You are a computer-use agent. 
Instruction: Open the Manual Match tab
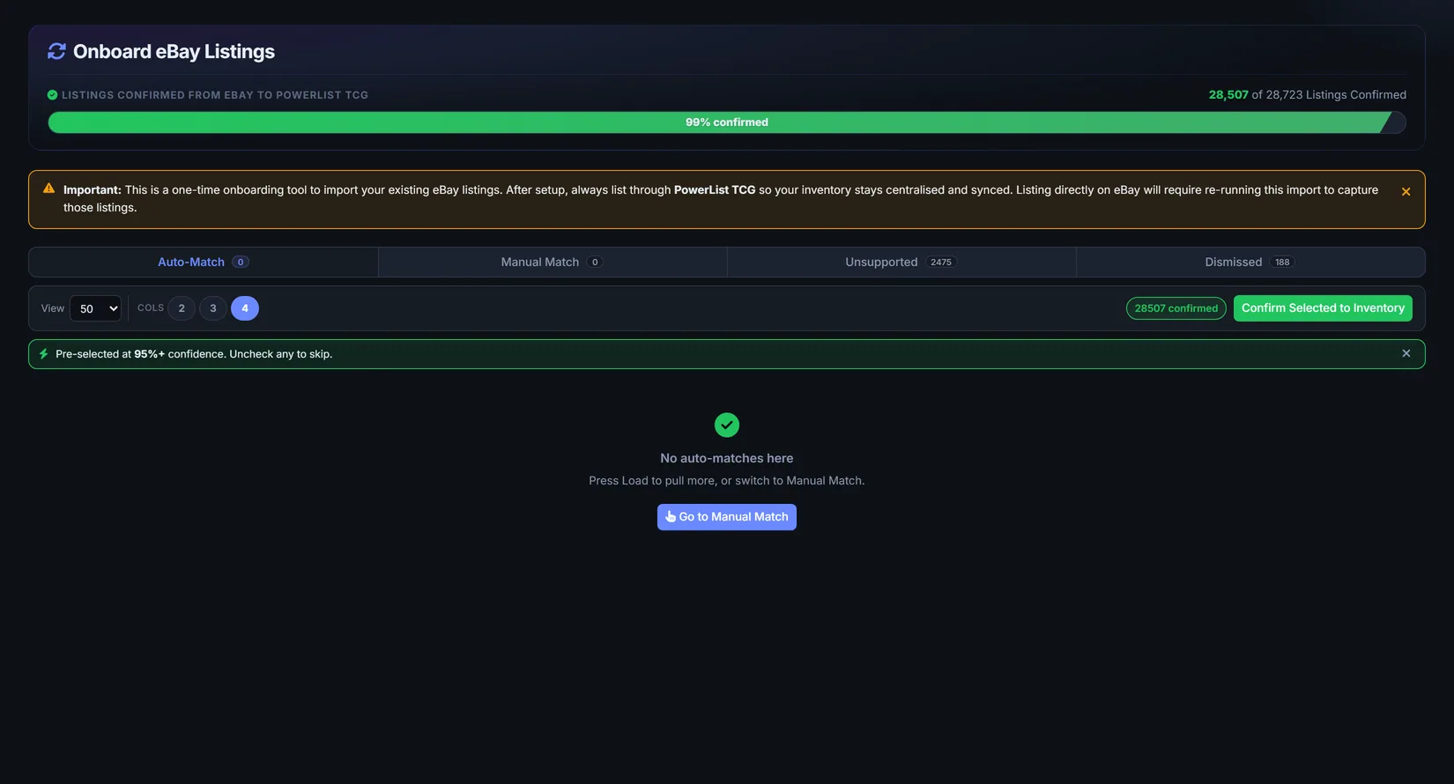click(x=553, y=263)
